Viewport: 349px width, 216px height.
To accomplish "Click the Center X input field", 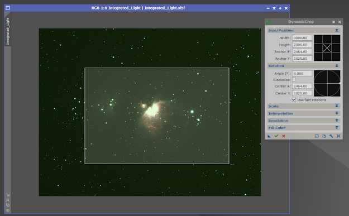I will 302,86.
